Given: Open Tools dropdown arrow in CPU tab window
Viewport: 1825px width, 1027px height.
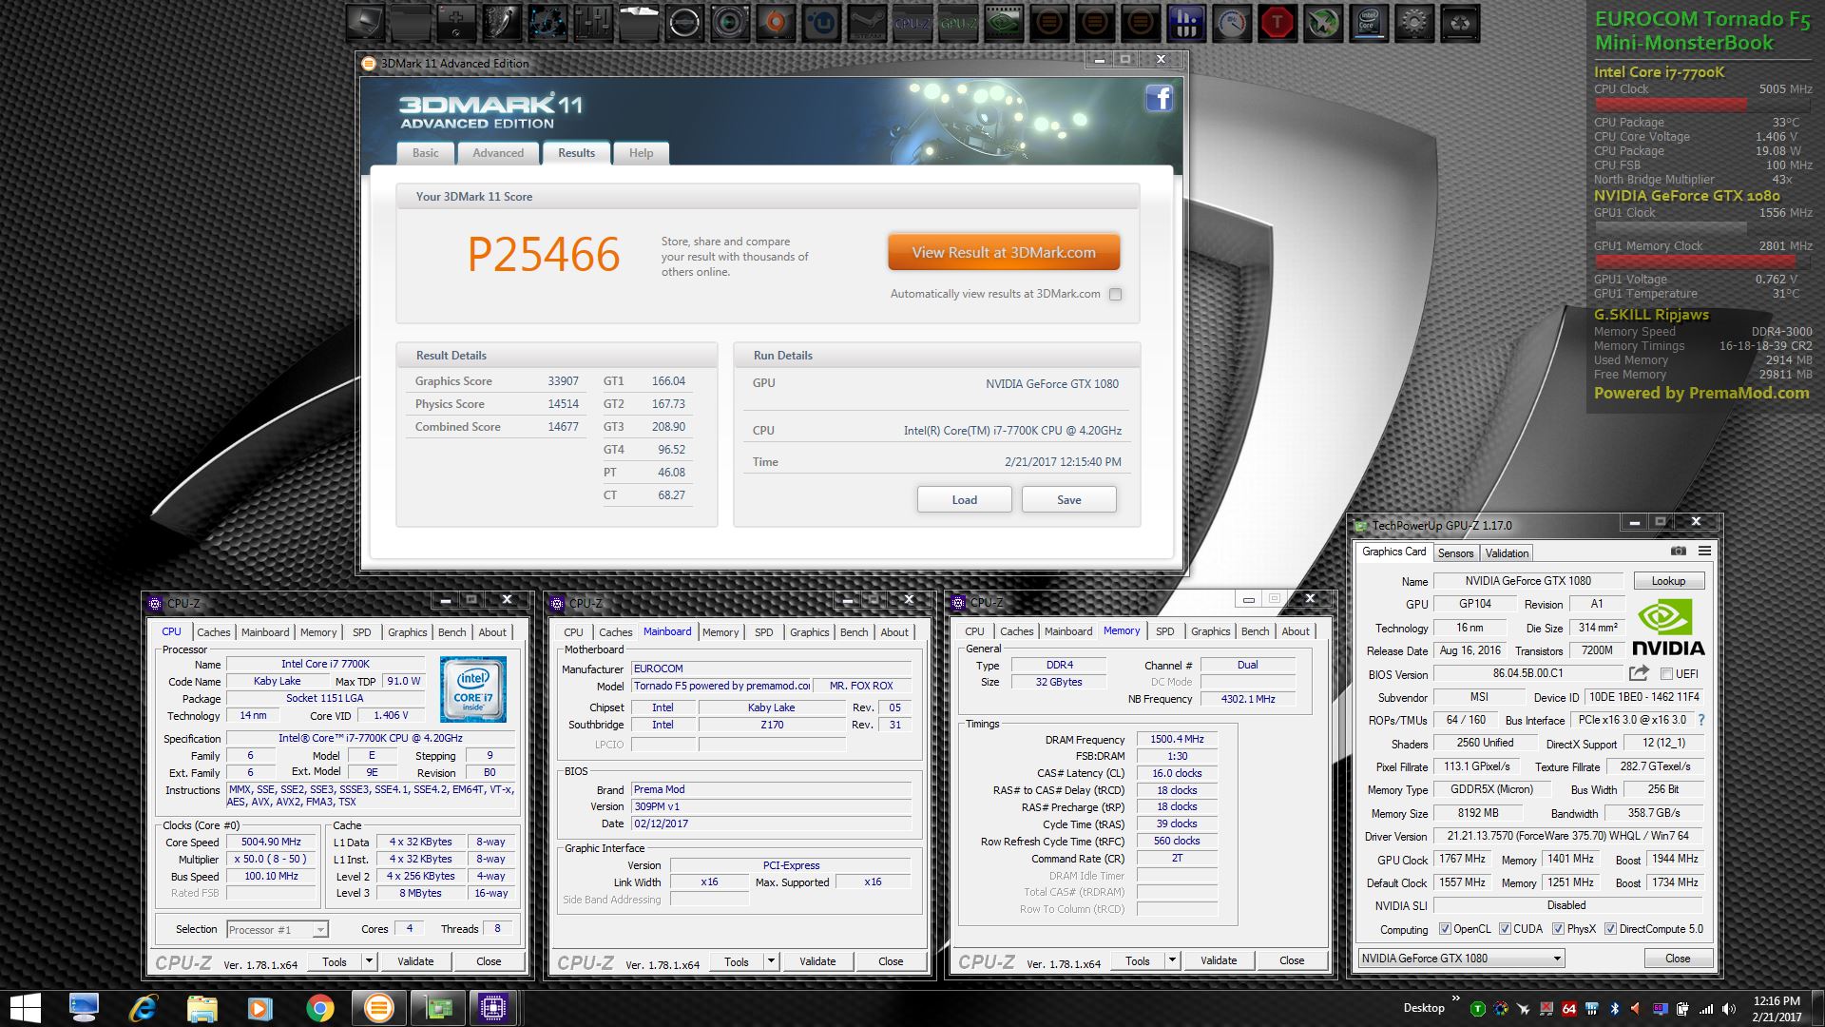Looking at the screenshot, I should click(x=369, y=961).
